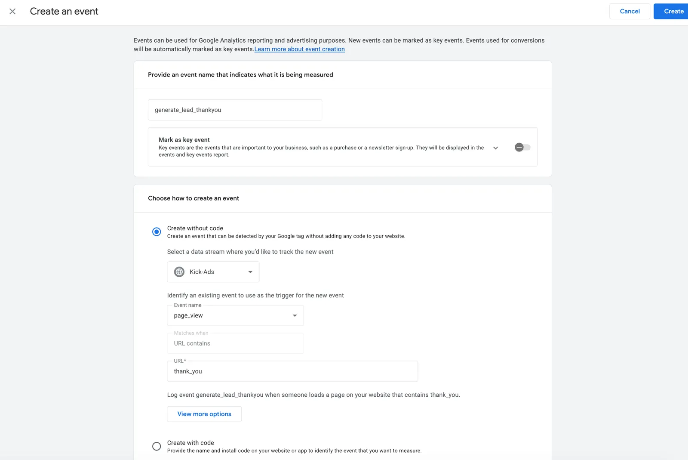Open the Kick-Ads data stream dropdown

pyautogui.click(x=213, y=272)
